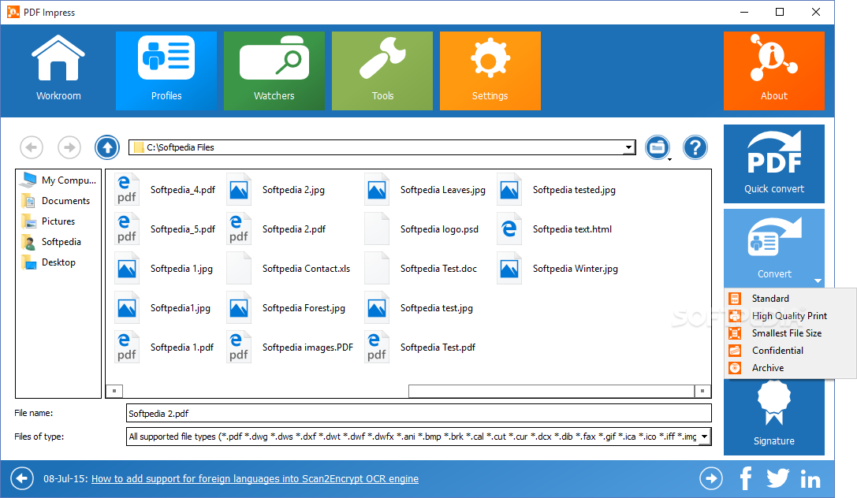Expand the Files of type dropdown
The height and width of the screenshot is (498, 857).
[x=705, y=437]
